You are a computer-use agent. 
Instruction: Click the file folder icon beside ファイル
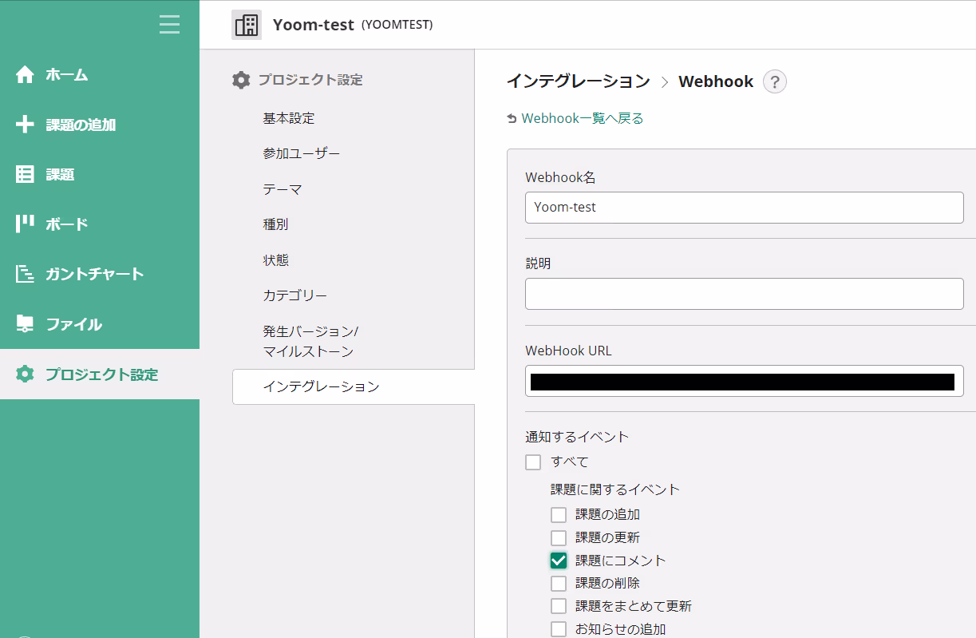[25, 324]
